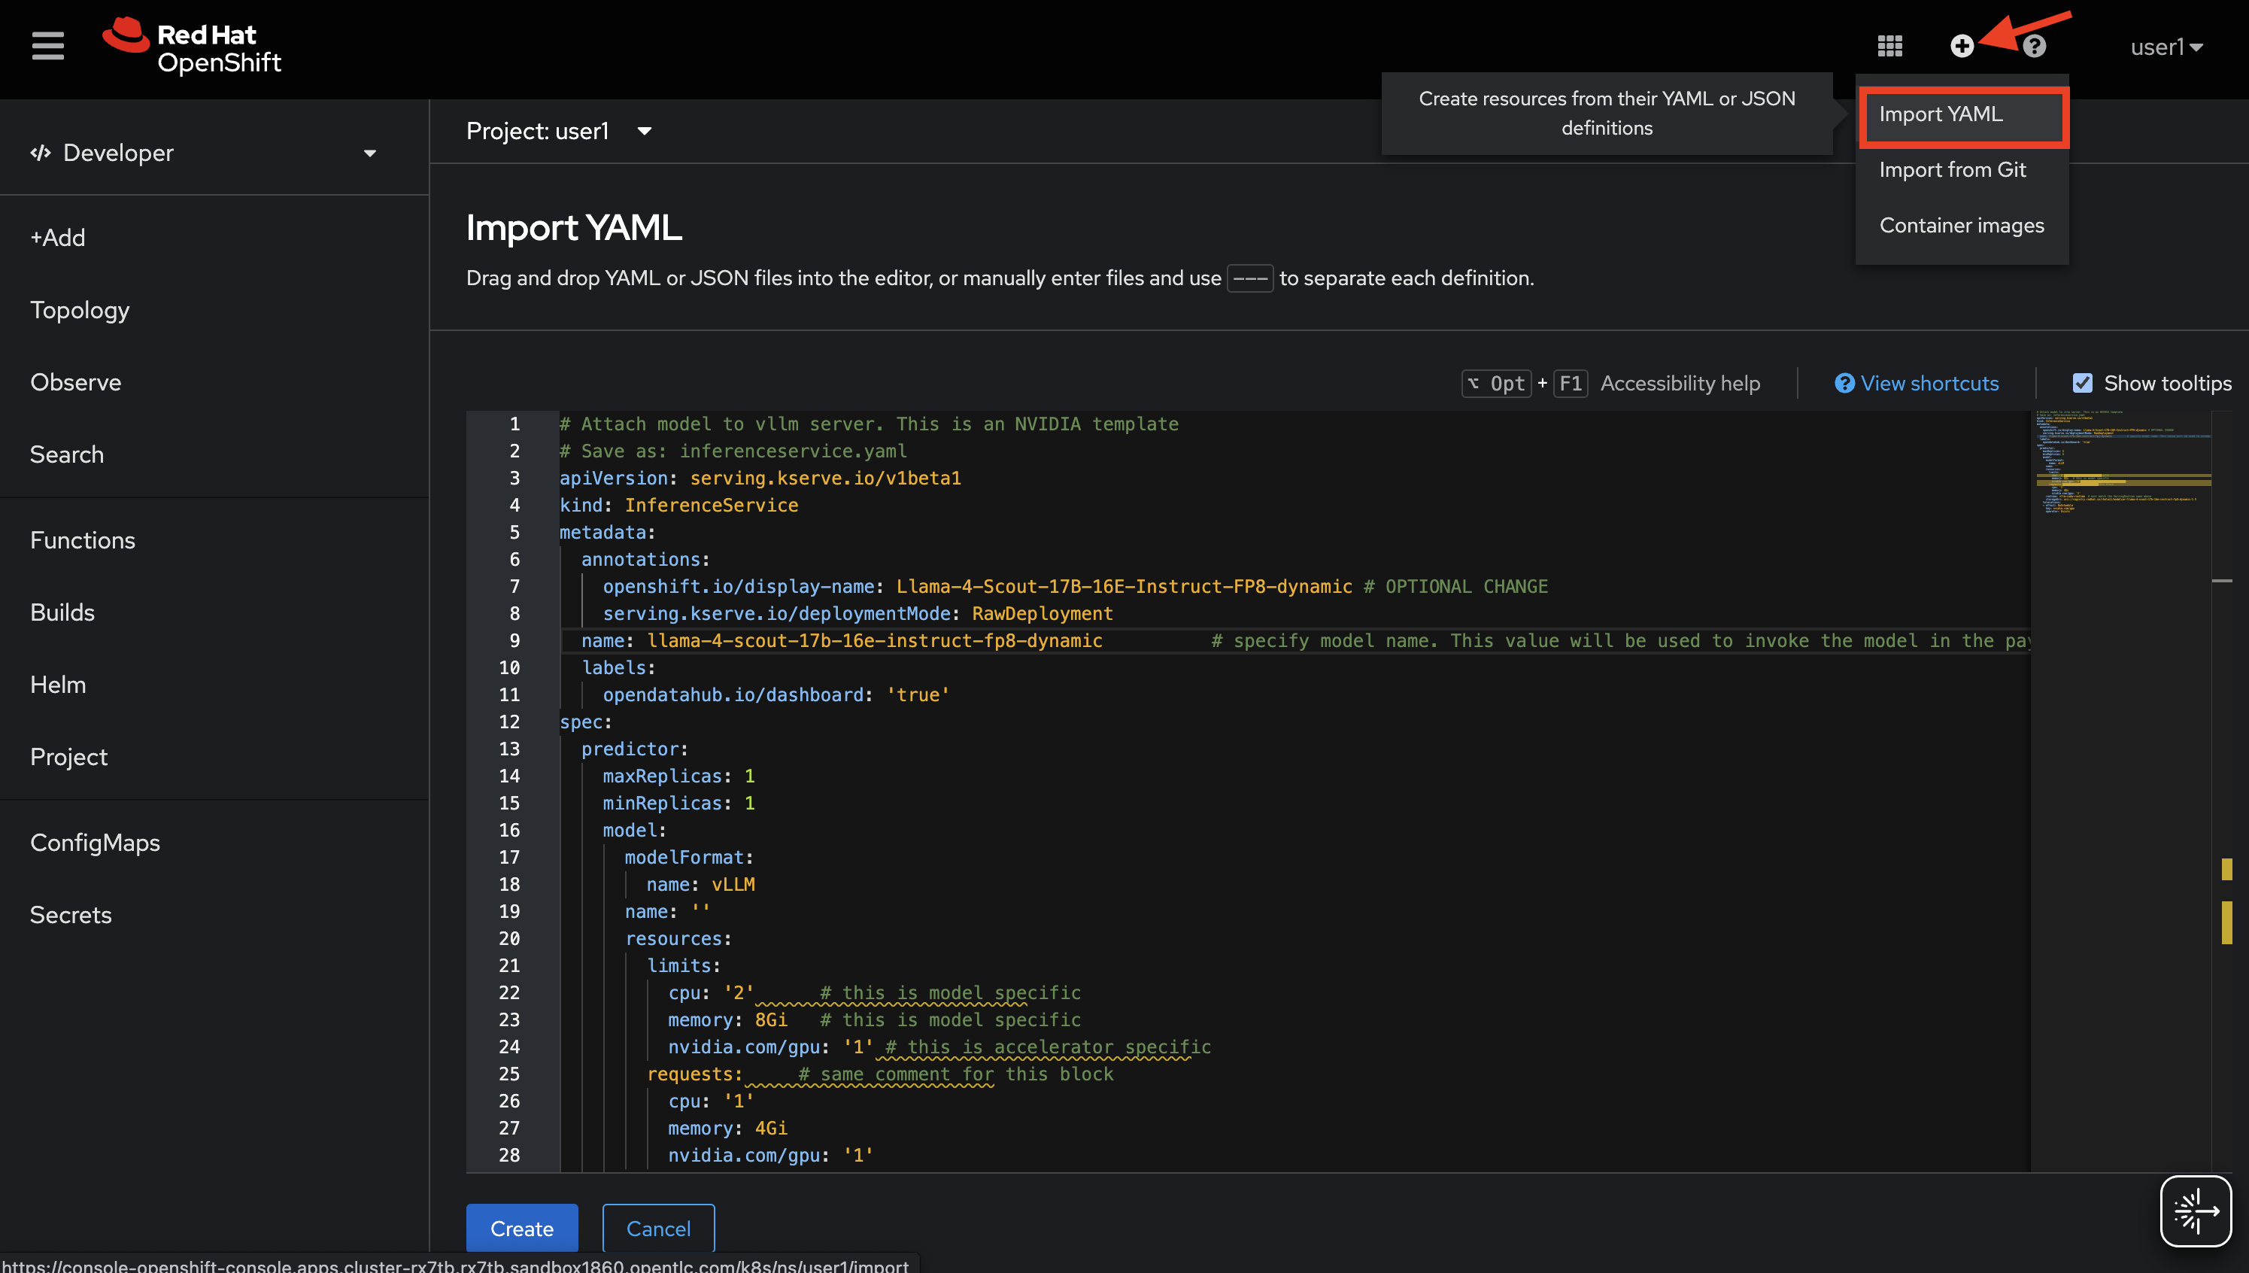Viewport: 2249px width, 1273px height.
Task: Click the Red Hat OpenShift logo
Action: (193, 47)
